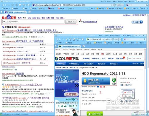Image resolution: width=149 pixels, height=116 pixels.
Task: Click SWOT 行业数据分析 advertisement banner
Action: tap(67, 83)
